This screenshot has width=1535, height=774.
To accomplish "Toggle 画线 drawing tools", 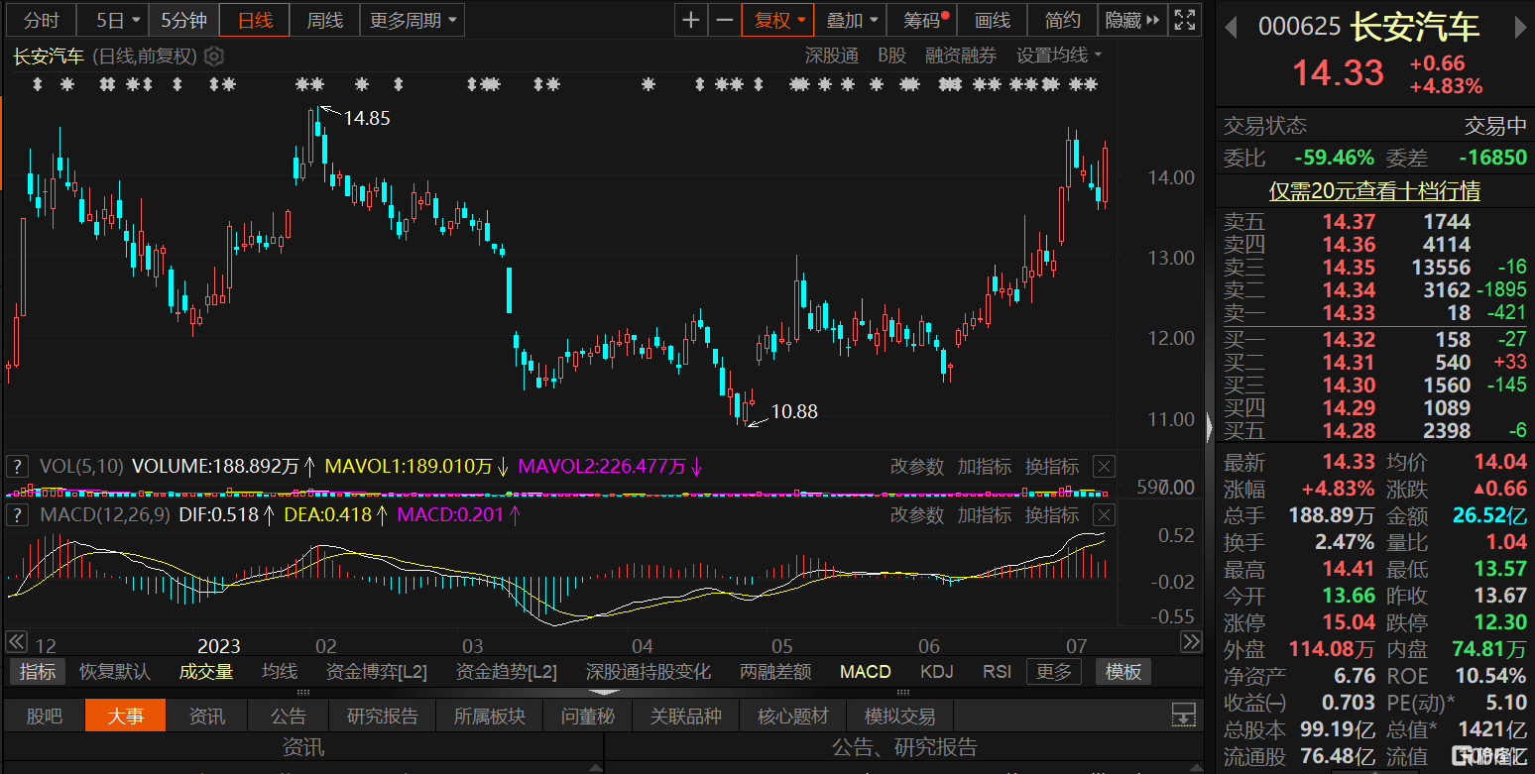I will tap(993, 20).
